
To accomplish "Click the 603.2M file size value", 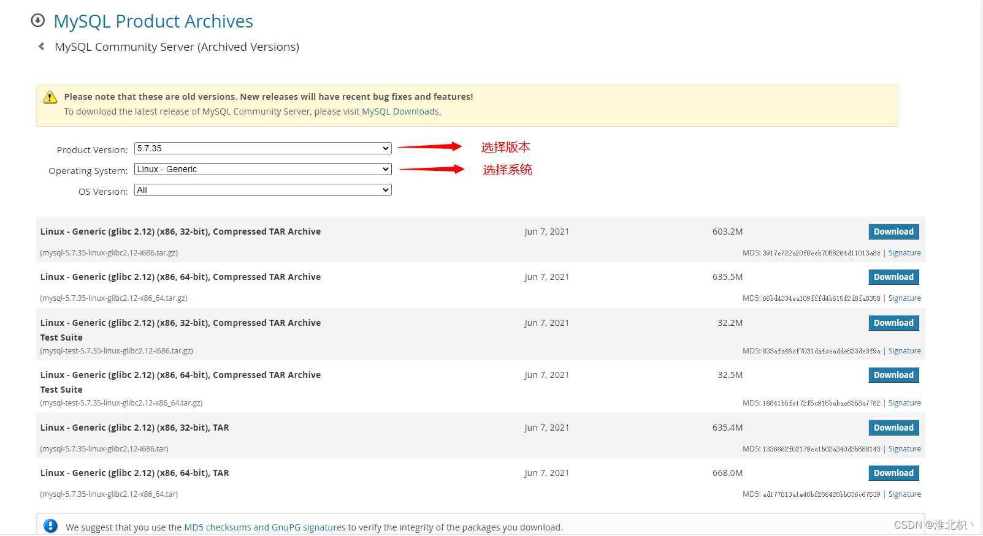I will [727, 232].
